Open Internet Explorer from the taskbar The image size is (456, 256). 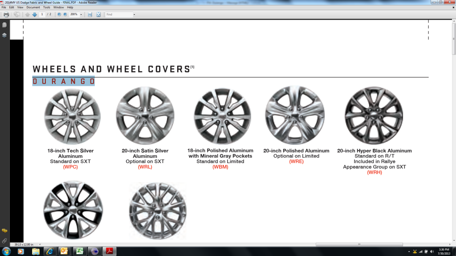tap(50, 252)
